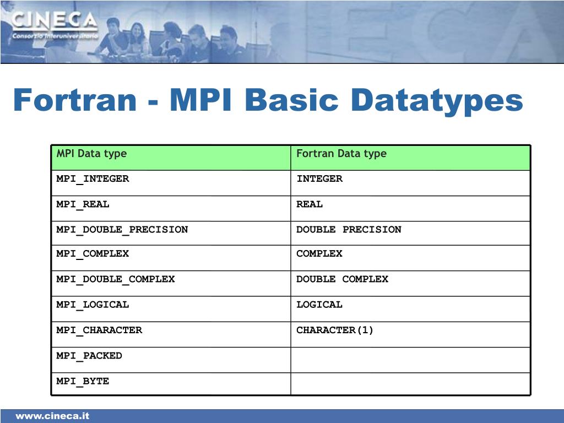Select the Fortran DOUBLE PRECISION cell
This screenshot has height=423, width=564.
tap(410, 234)
